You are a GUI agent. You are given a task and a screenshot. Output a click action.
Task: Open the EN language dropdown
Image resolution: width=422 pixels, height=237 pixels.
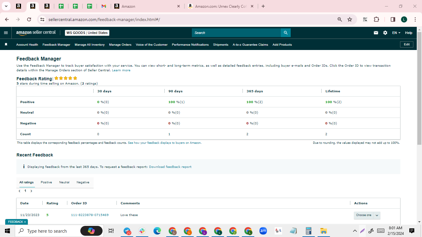pyautogui.click(x=396, y=33)
